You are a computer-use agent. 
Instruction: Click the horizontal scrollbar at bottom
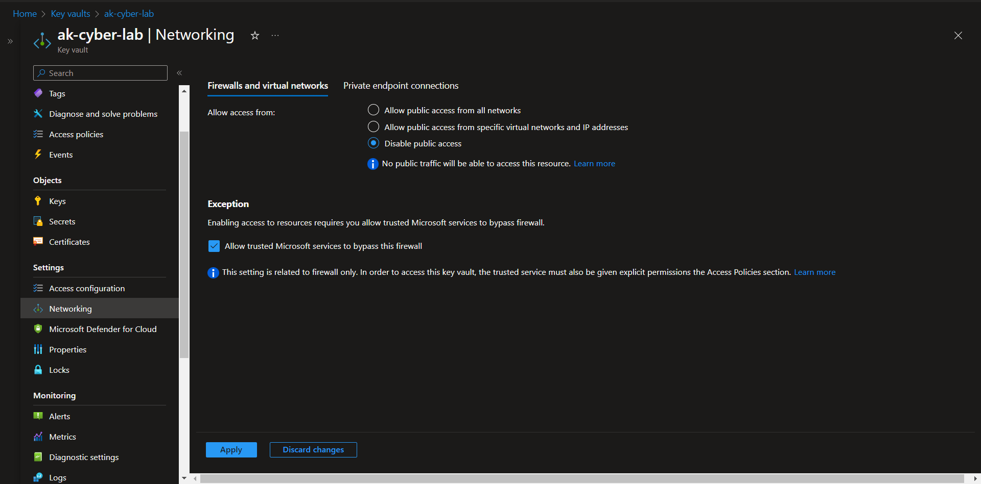pos(582,478)
